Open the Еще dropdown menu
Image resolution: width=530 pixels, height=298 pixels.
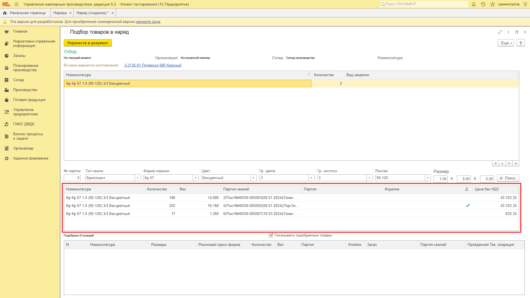[506, 43]
